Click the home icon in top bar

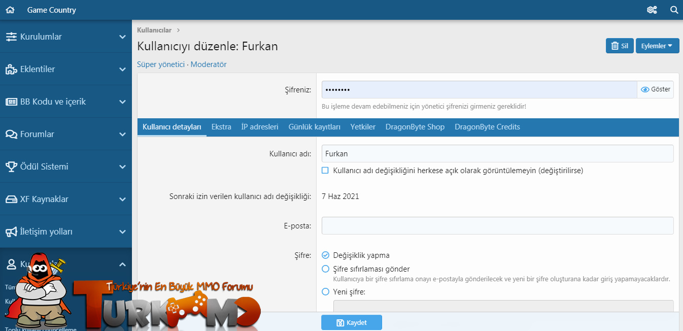(10, 10)
